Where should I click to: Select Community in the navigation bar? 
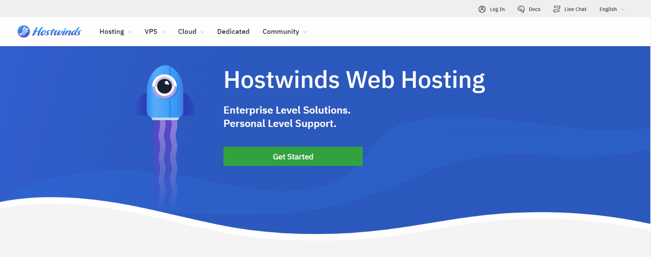(x=281, y=32)
